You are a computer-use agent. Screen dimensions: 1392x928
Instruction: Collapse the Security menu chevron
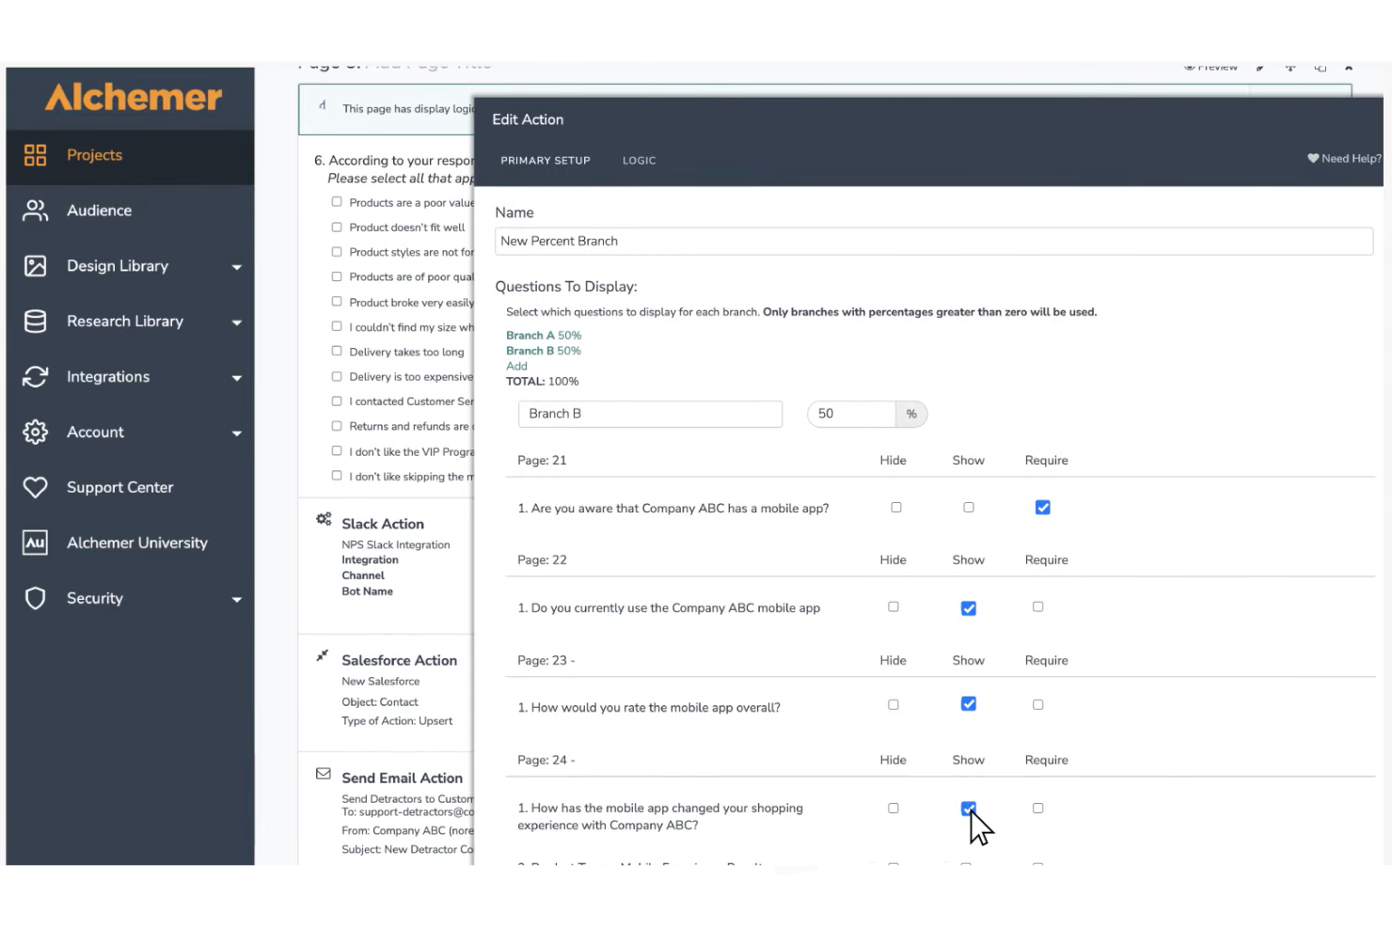(x=237, y=599)
